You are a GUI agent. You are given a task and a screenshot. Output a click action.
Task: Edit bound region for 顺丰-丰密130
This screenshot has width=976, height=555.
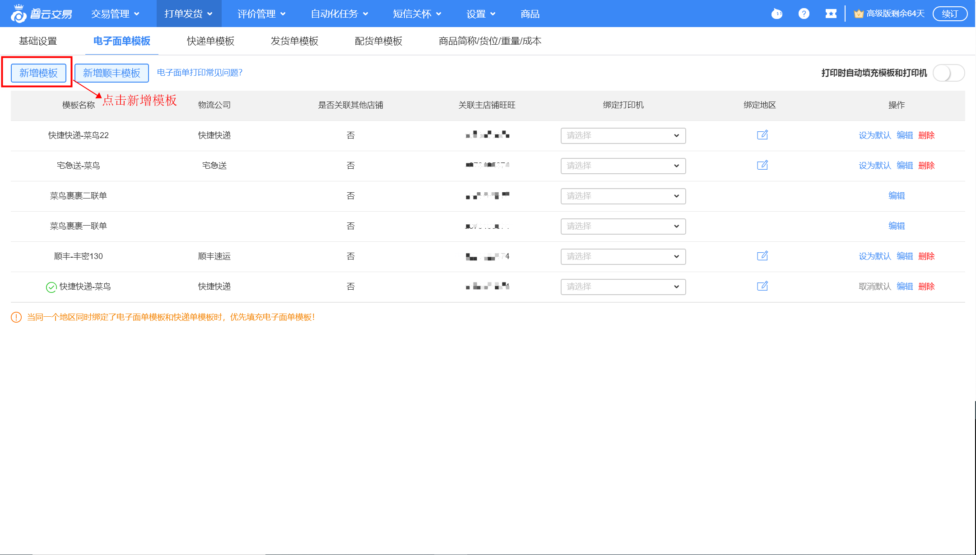pyautogui.click(x=762, y=256)
